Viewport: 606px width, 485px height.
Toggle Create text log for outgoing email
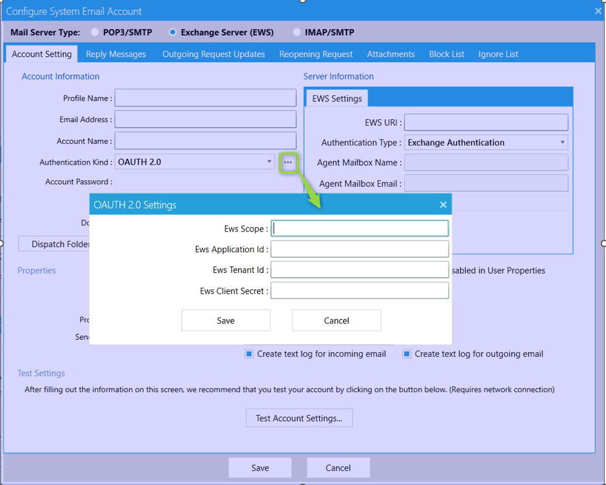[407, 354]
